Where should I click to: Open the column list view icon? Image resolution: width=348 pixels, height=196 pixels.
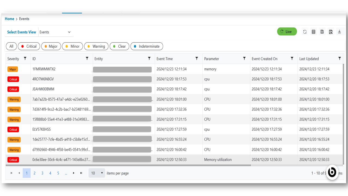point(313,32)
